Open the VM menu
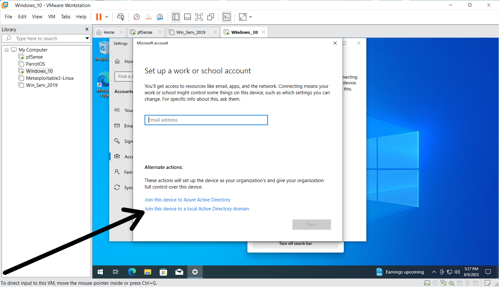This screenshot has height=287, width=499. [52, 17]
